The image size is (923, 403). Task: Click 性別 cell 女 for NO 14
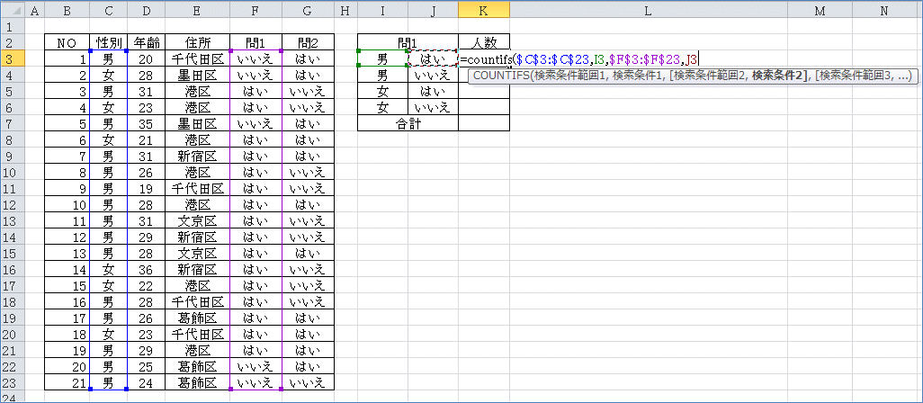tap(109, 270)
